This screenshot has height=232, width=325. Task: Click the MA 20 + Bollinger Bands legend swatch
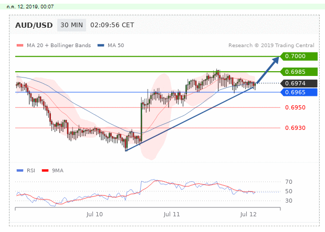coord(20,45)
